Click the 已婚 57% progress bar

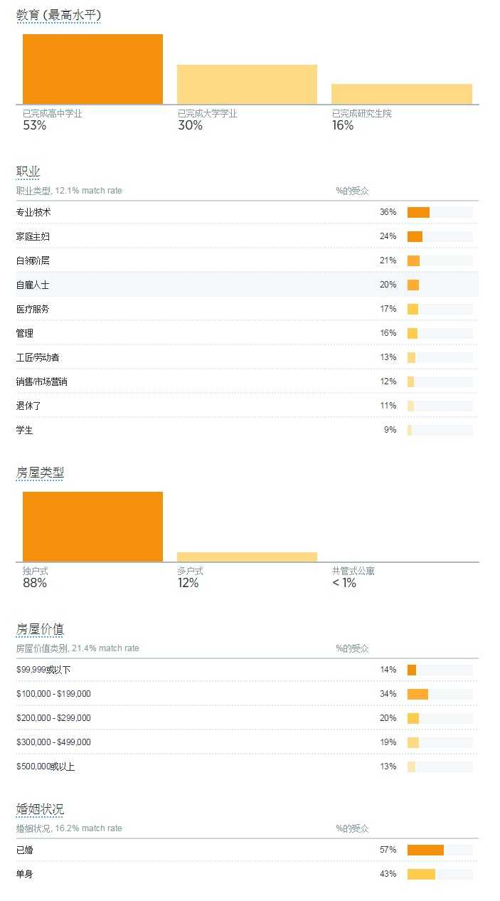coord(425,850)
